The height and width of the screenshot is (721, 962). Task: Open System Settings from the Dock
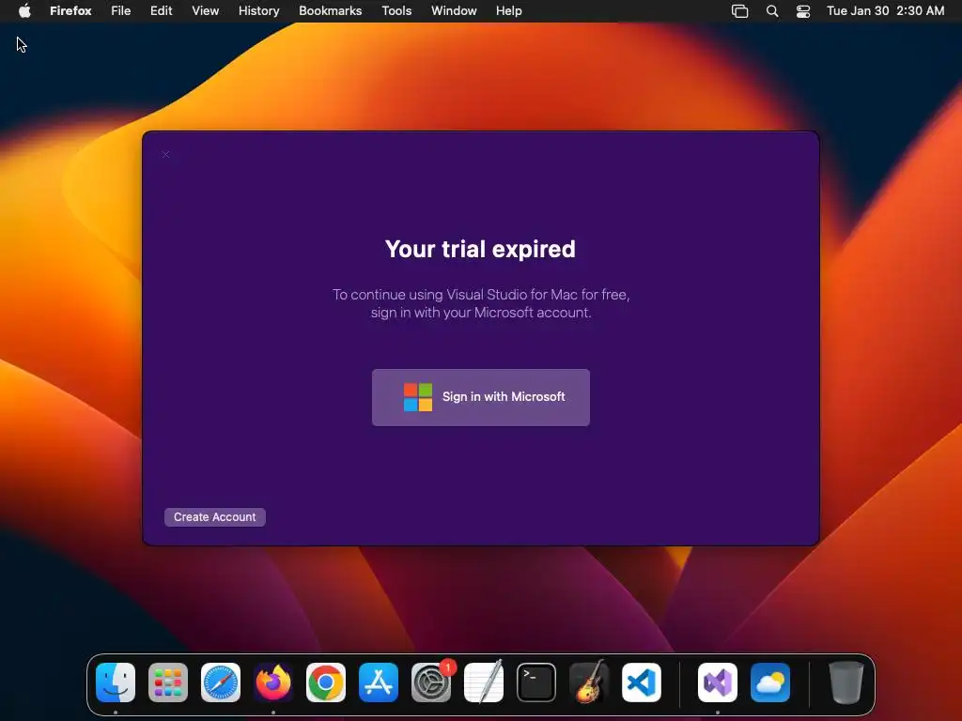(430, 683)
